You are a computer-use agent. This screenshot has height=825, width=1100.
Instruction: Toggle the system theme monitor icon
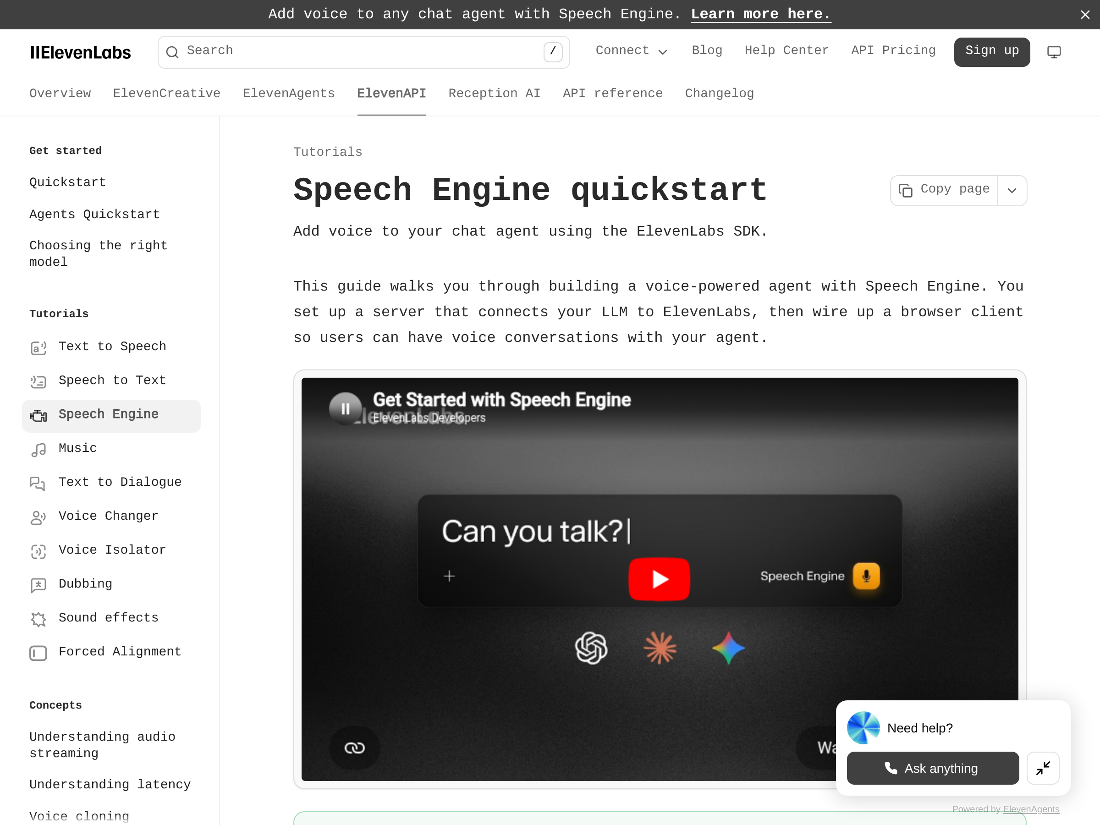coord(1054,52)
